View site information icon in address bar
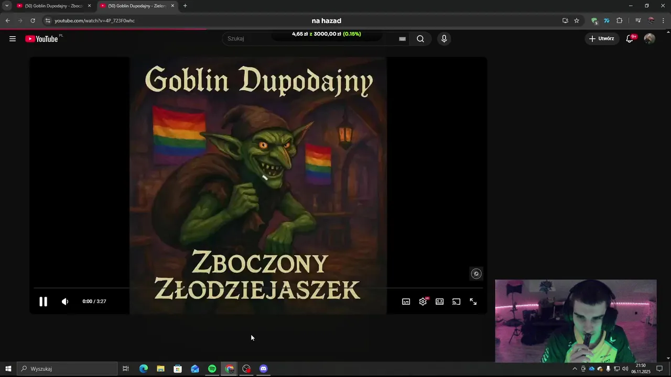 coord(47,21)
